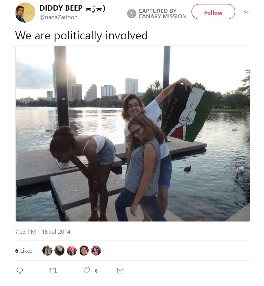Retweet this tweet using the retweet icon
The height and width of the screenshot is (286, 264).
53,270
